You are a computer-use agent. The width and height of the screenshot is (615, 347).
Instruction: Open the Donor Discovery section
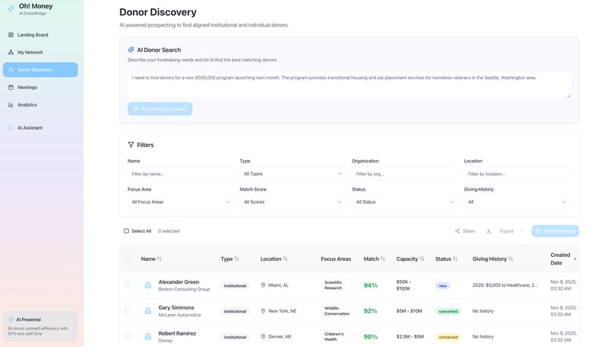tap(40, 70)
